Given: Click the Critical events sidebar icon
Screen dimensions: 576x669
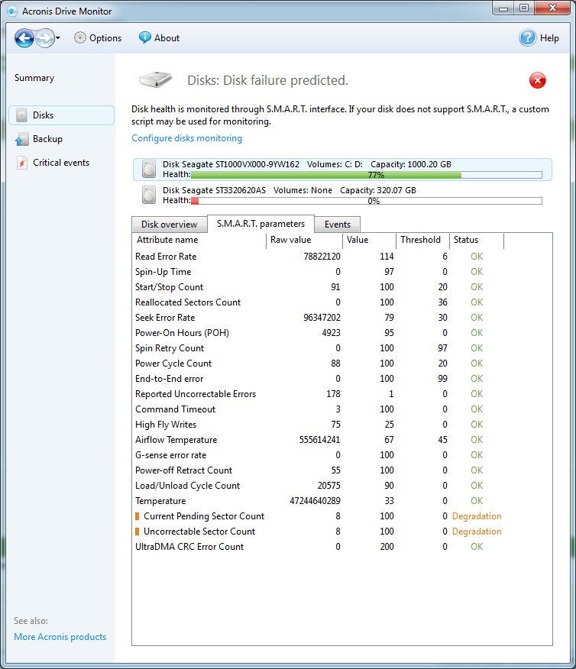Looking at the screenshot, I should pyautogui.click(x=21, y=163).
